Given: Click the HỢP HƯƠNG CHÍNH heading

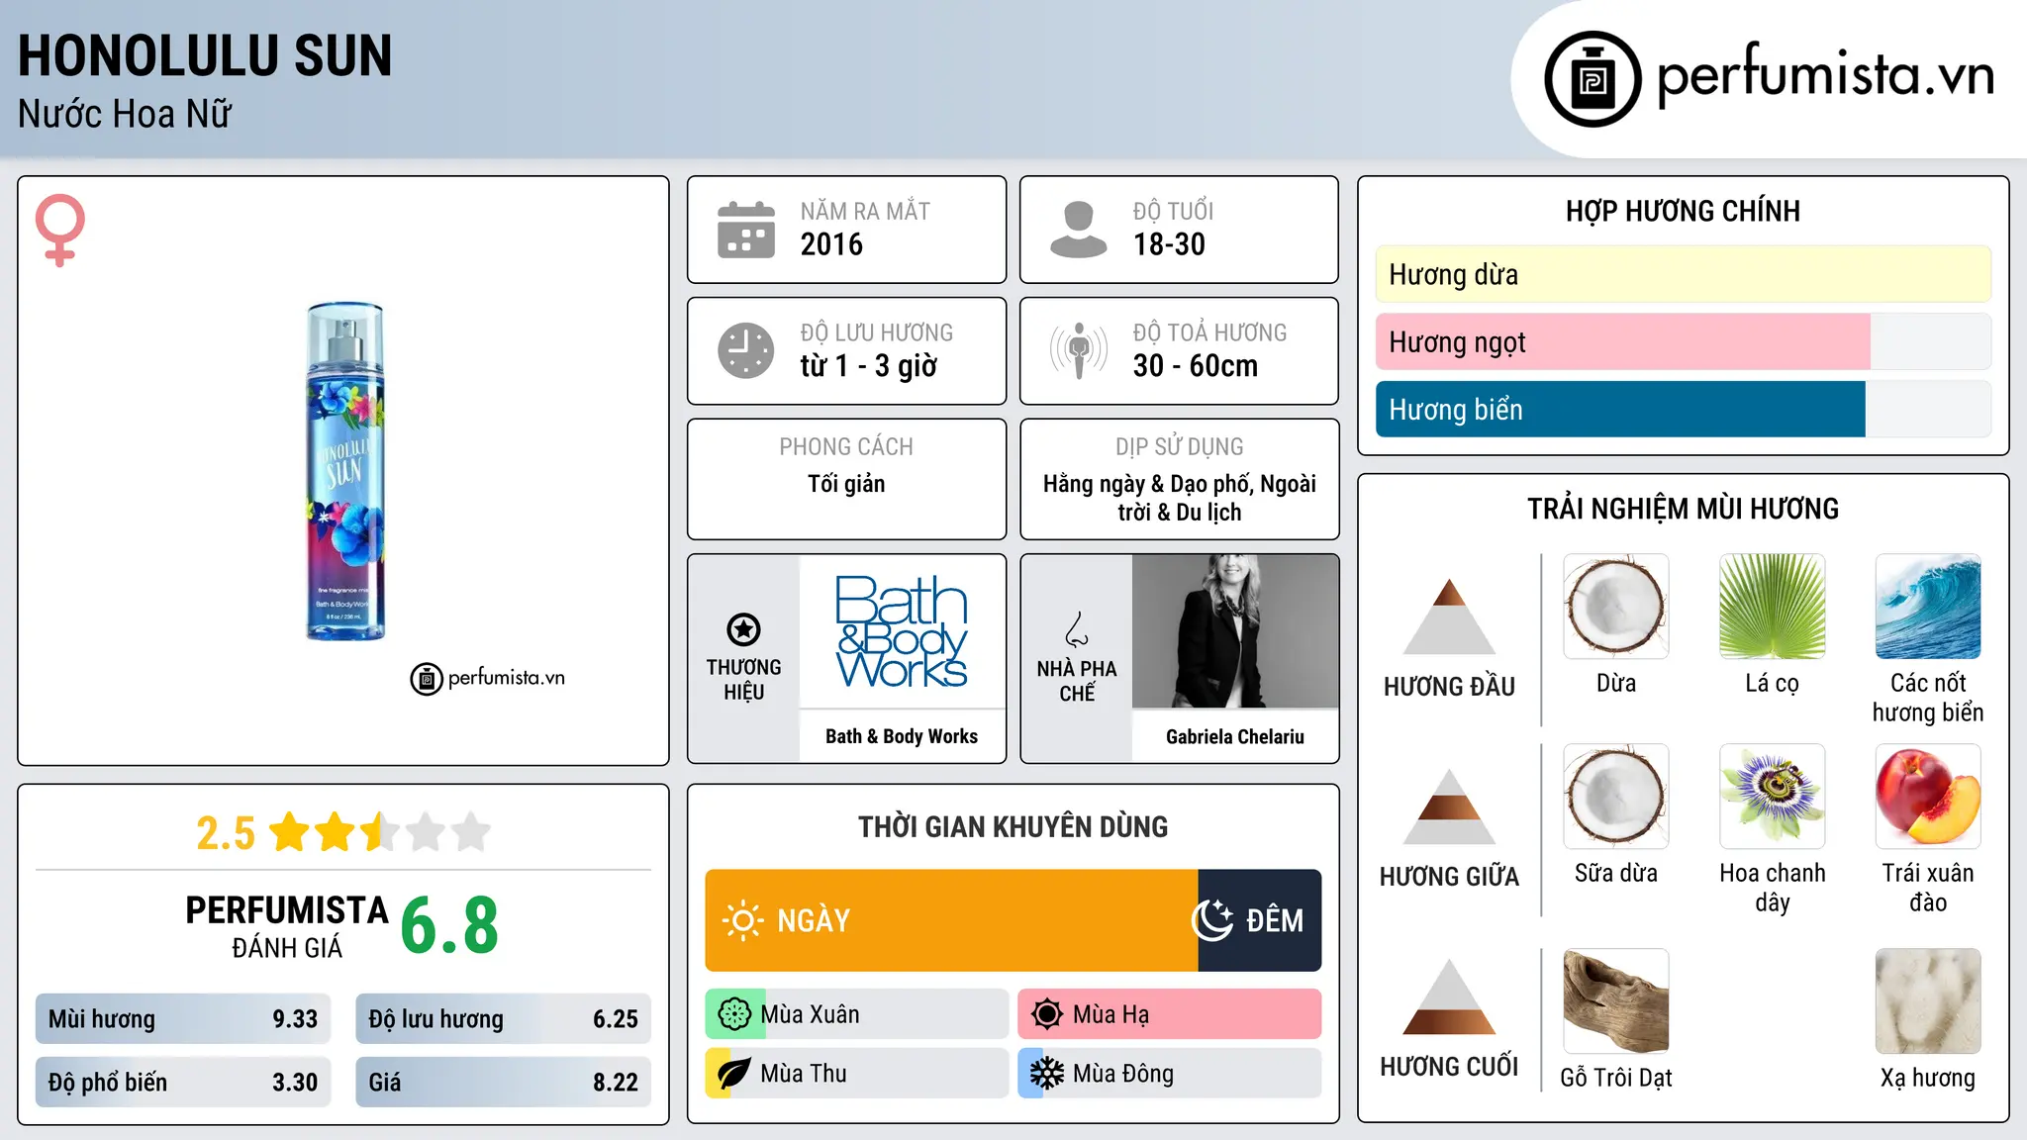Looking at the screenshot, I should 1683,211.
